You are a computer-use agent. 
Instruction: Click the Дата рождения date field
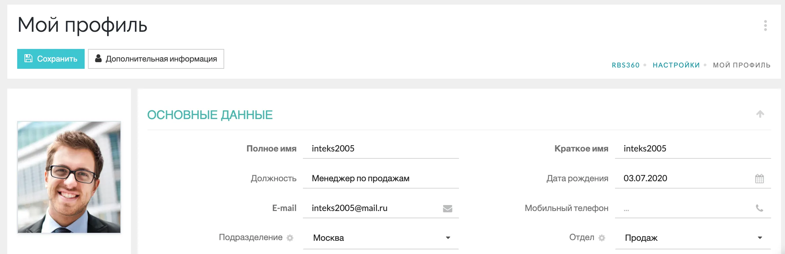coord(681,179)
